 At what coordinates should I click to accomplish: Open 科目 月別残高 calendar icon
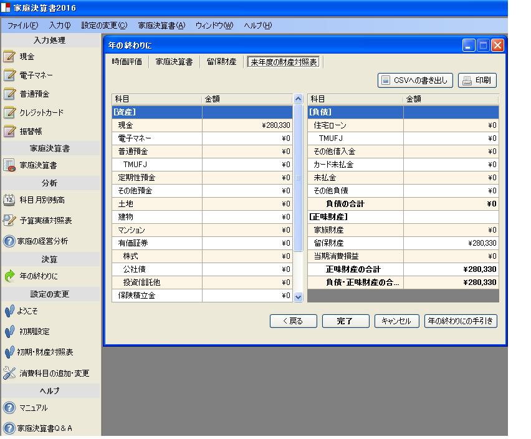9,200
